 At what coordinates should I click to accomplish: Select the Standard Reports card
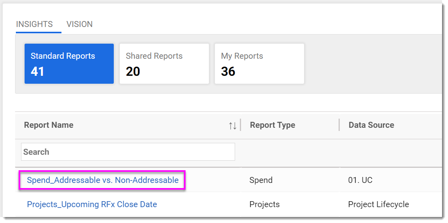tap(69, 63)
